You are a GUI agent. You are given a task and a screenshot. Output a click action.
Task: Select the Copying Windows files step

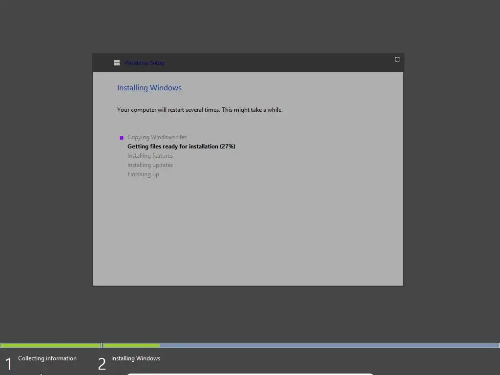point(157,137)
